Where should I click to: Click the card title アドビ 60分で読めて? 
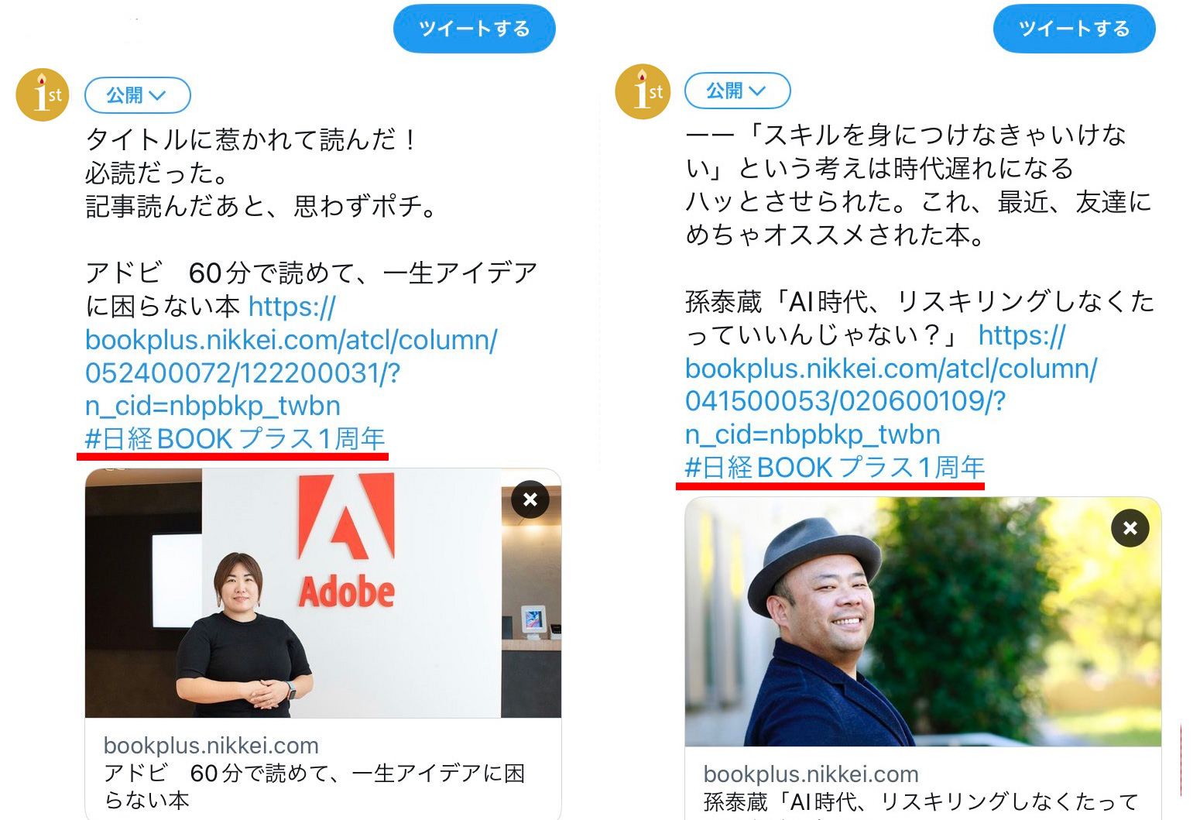[x=314, y=786]
